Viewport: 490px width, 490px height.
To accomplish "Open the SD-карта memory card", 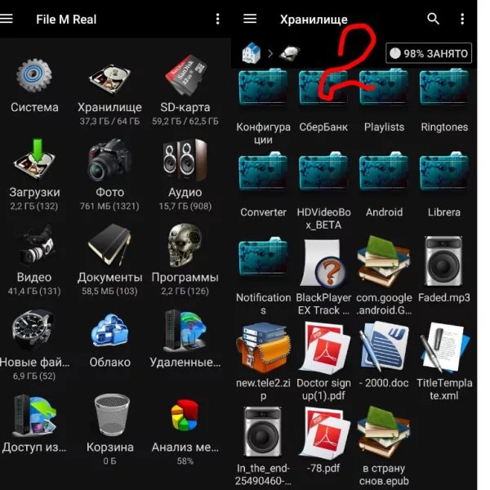I will [185, 75].
